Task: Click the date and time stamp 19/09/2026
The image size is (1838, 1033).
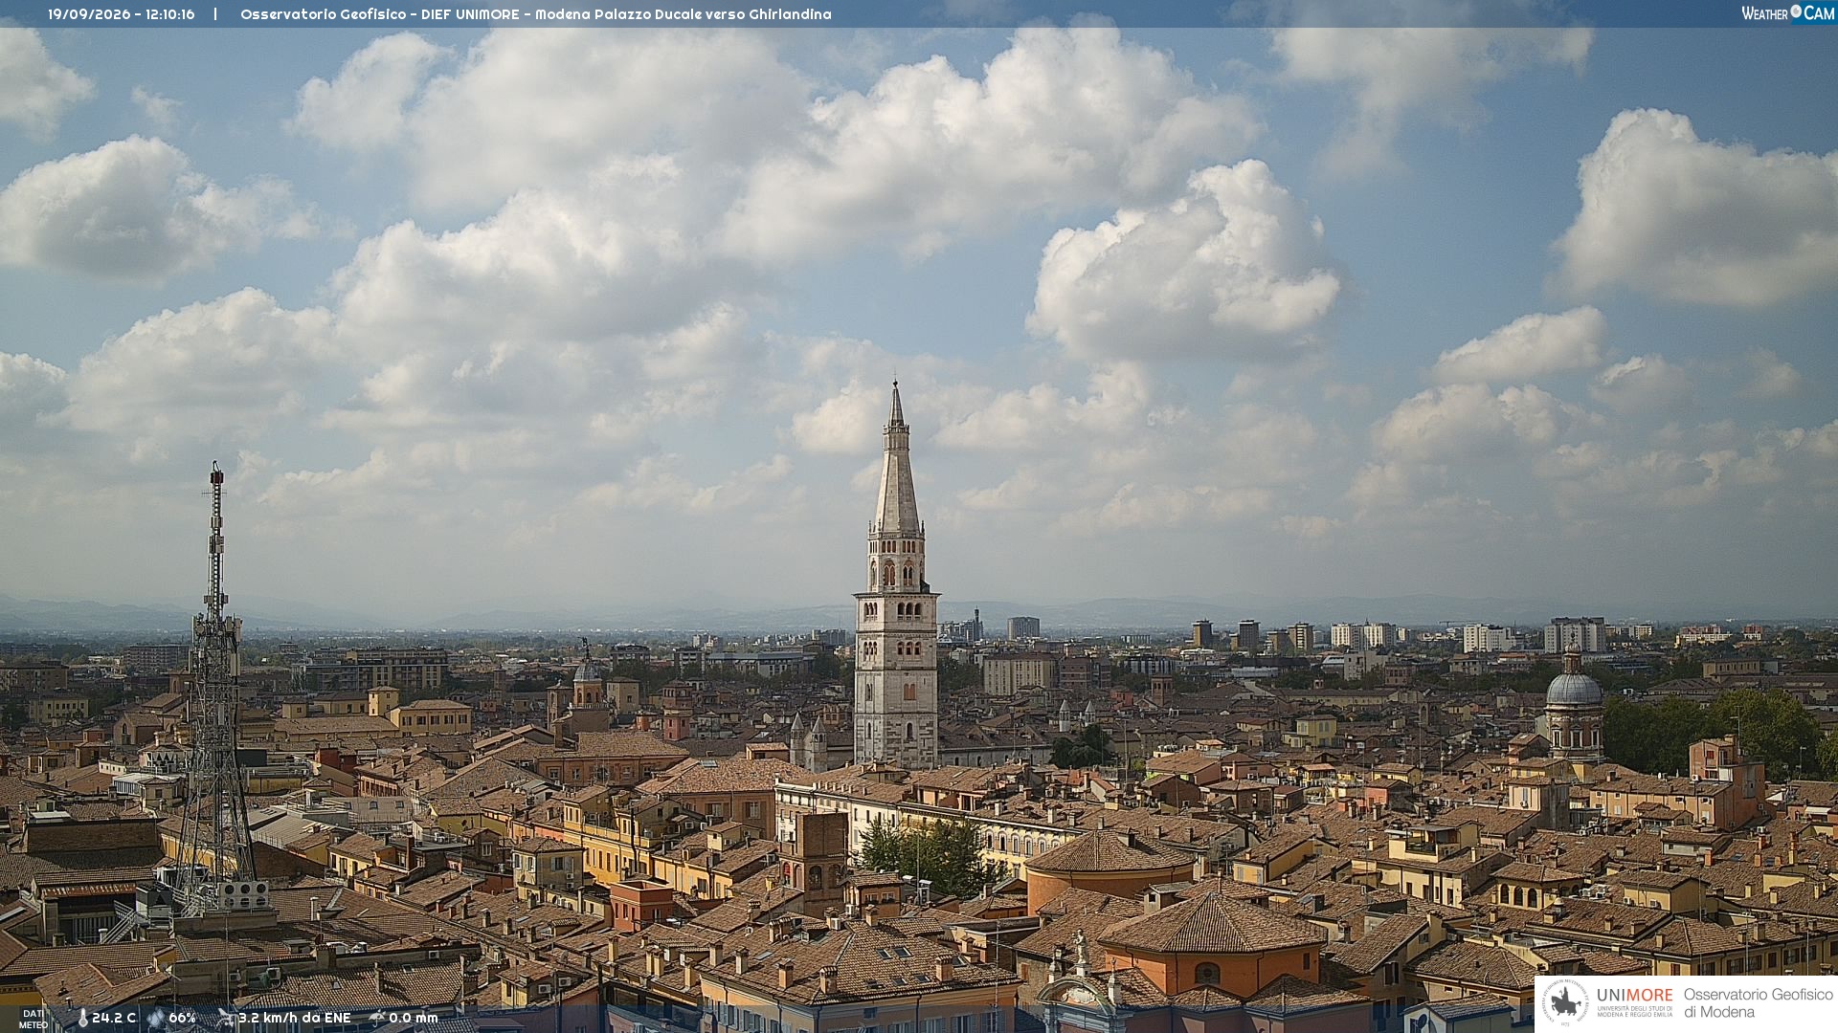Action: 122,14
